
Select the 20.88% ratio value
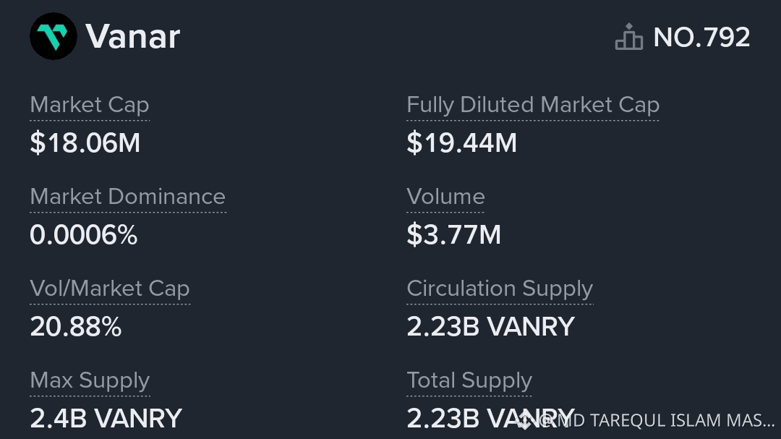click(76, 327)
